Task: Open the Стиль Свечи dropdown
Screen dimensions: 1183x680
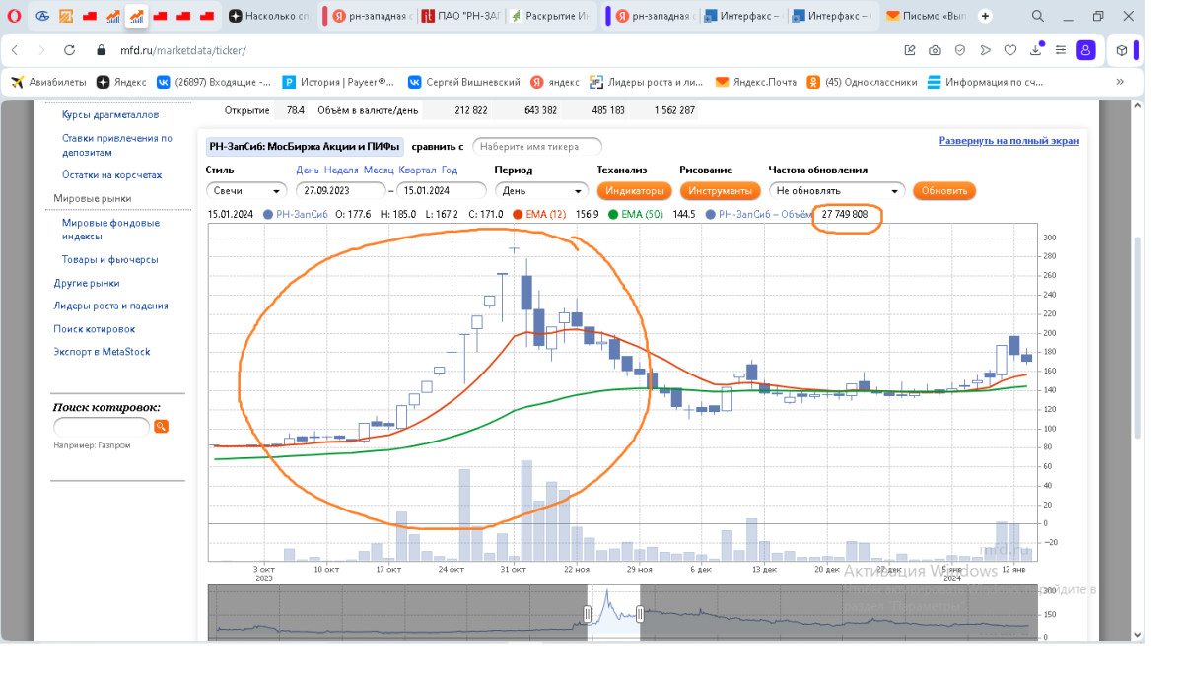Action: tap(246, 191)
